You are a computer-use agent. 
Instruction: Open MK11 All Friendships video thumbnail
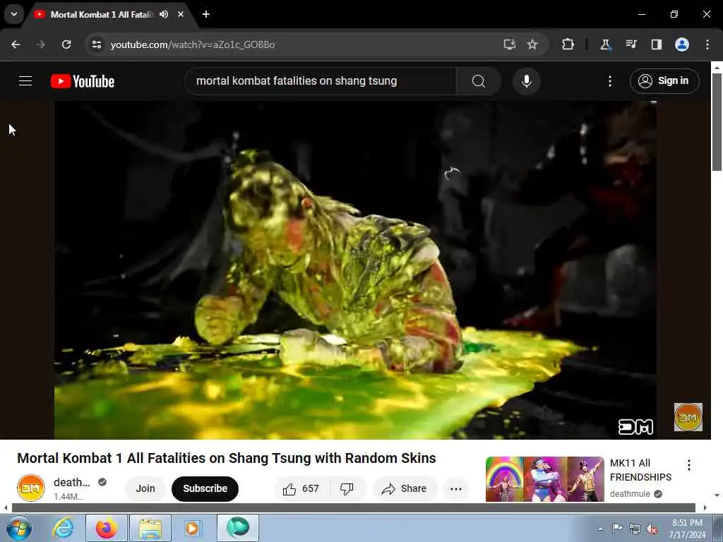point(544,479)
